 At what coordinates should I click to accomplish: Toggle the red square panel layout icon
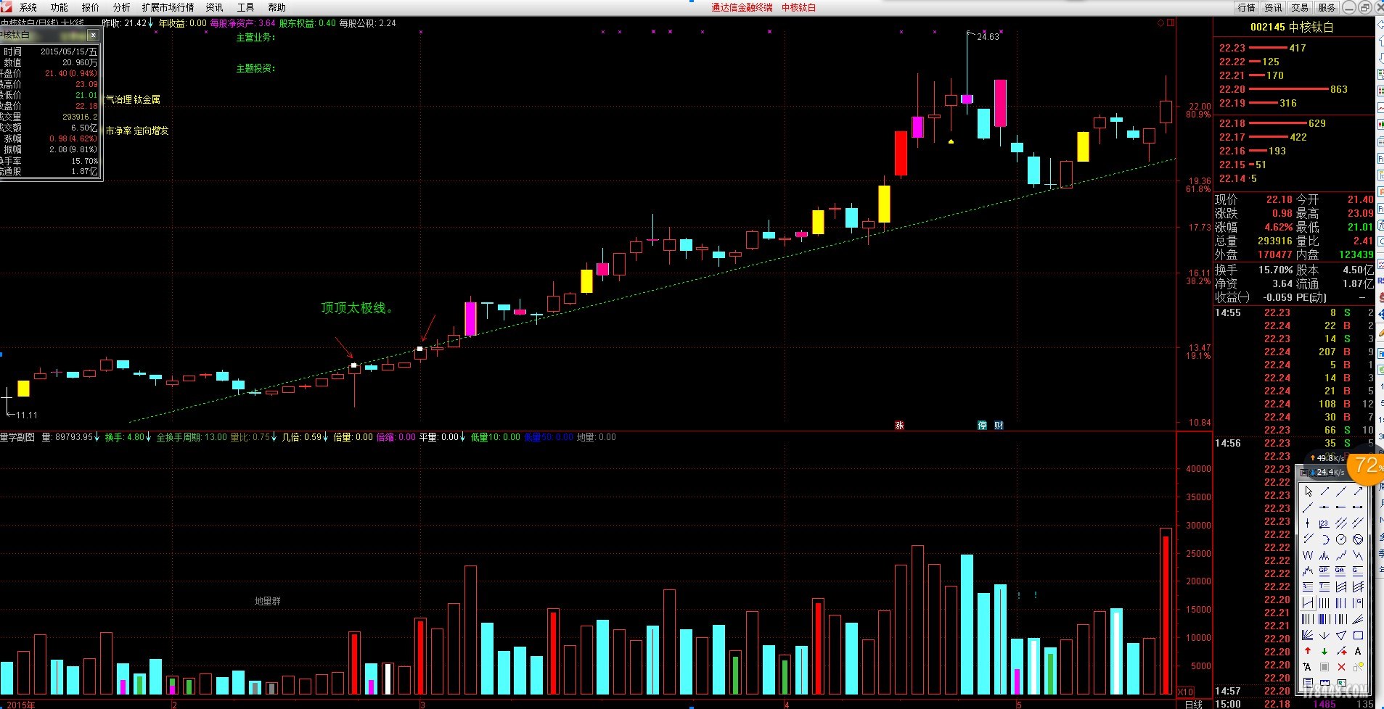coord(1171,23)
